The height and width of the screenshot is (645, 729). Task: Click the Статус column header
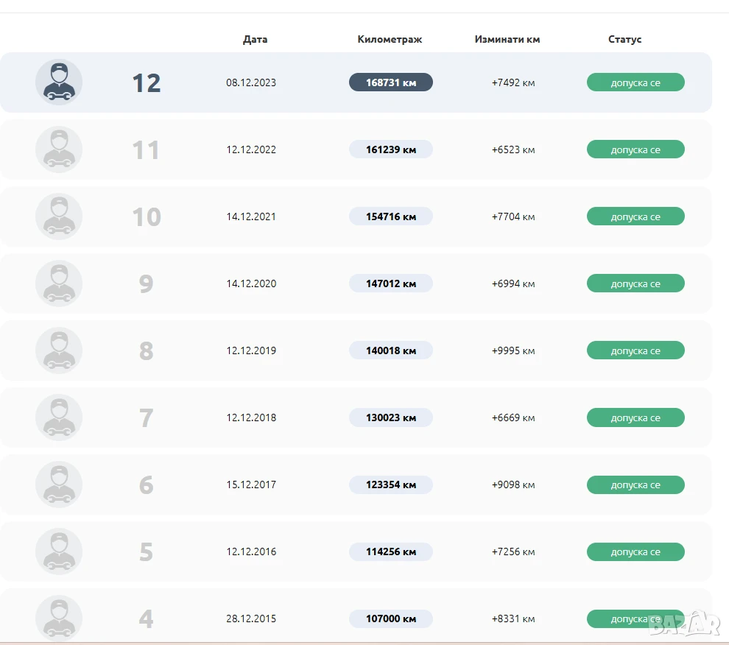(625, 39)
